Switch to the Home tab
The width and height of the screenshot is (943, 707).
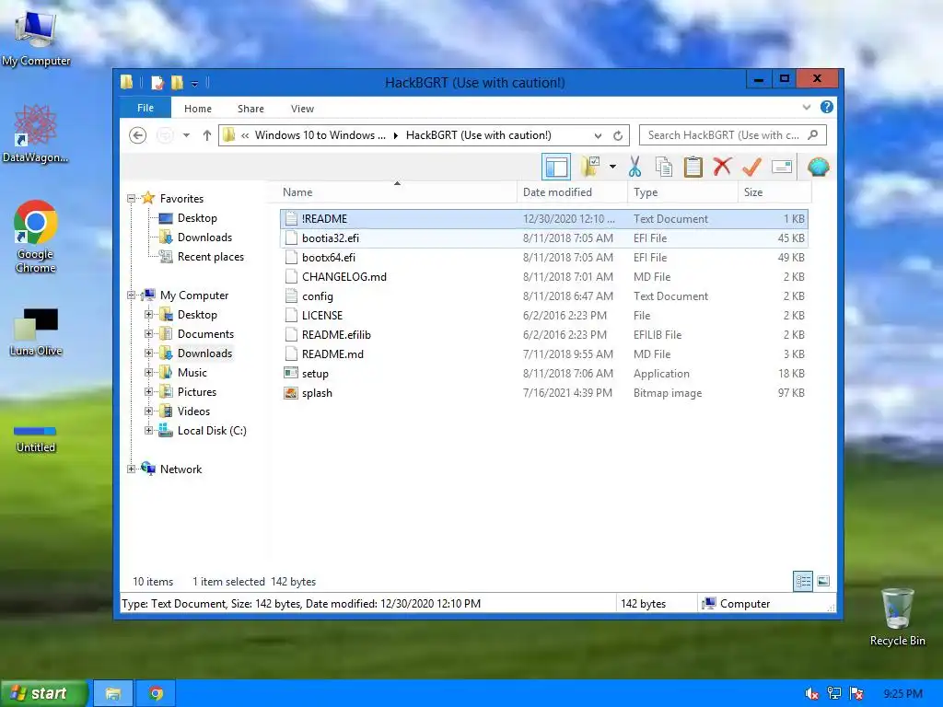click(x=198, y=109)
